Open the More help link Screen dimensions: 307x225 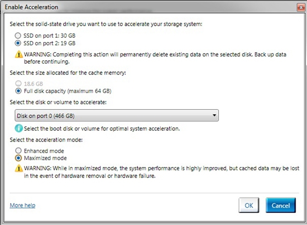pyautogui.click(x=22, y=206)
